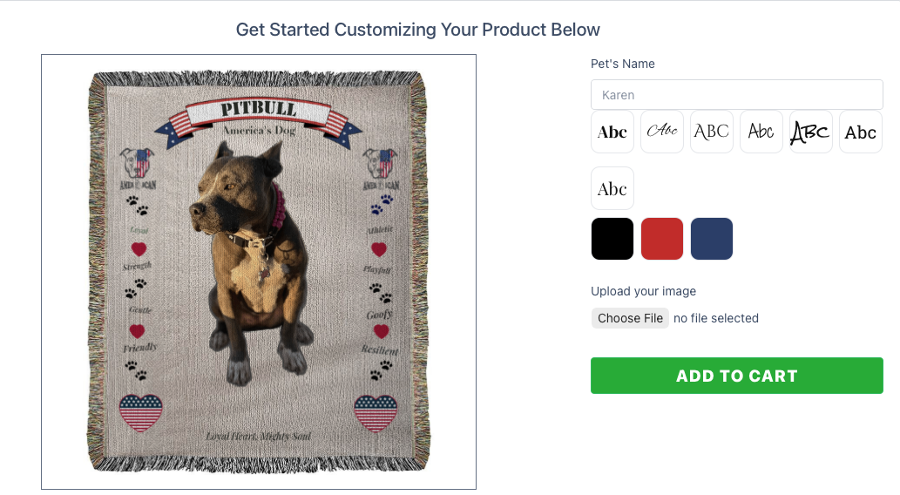Pick the navy blue text color swatch
Viewport: 900px width, 495px height.
[712, 239]
